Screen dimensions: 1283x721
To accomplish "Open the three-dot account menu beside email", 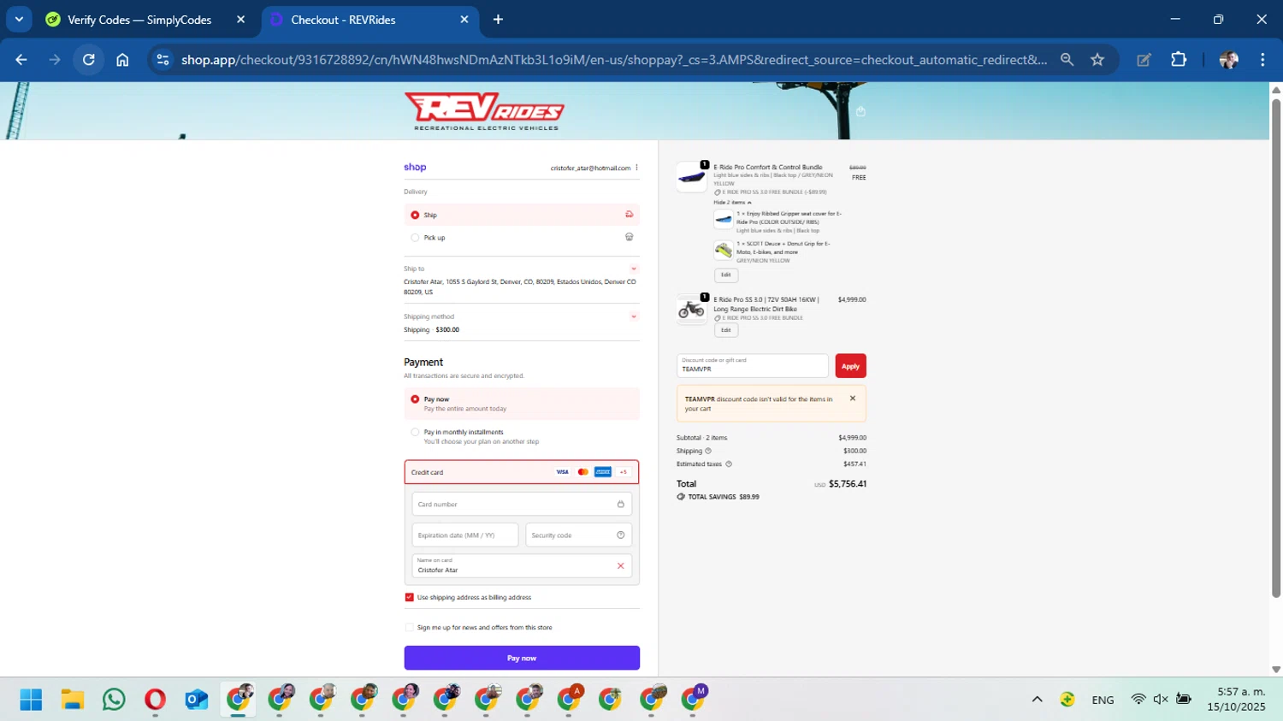I will 636,168.
